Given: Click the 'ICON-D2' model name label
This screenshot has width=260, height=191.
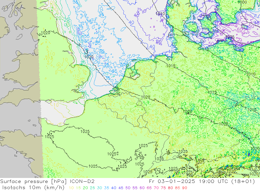Looking at the screenshot, I should click(82, 181).
